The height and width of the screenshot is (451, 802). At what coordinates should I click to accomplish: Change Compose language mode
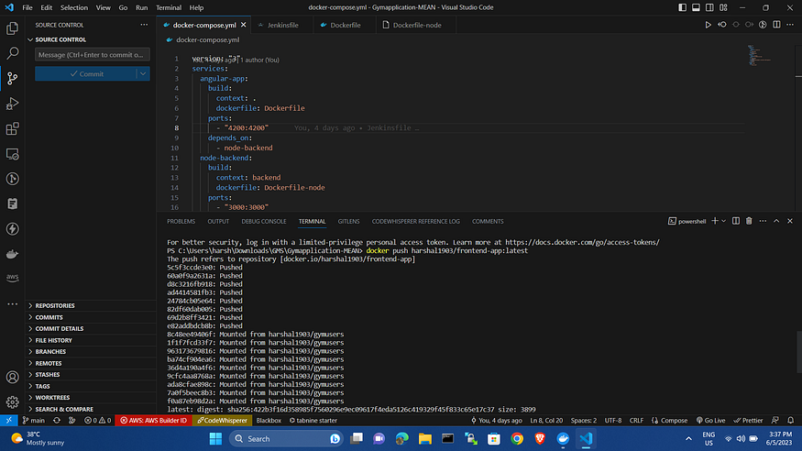[x=669, y=421]
